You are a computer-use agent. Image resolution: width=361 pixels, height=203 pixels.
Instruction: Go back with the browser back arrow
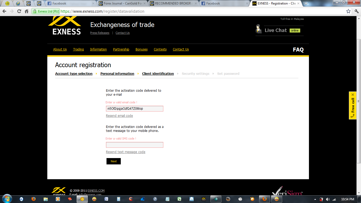4,11
